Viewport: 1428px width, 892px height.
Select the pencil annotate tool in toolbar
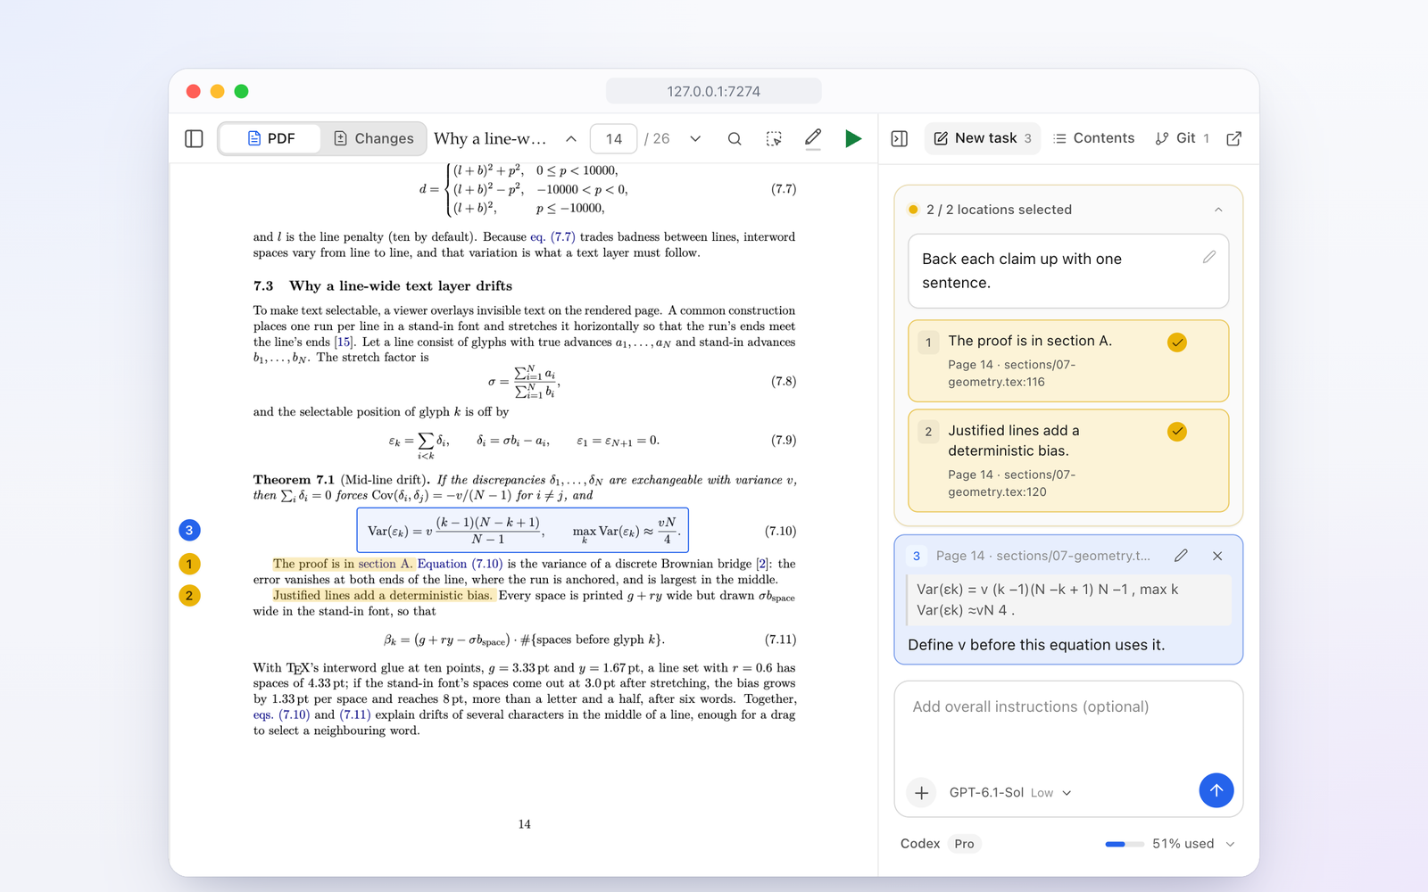tap(813, 138)
